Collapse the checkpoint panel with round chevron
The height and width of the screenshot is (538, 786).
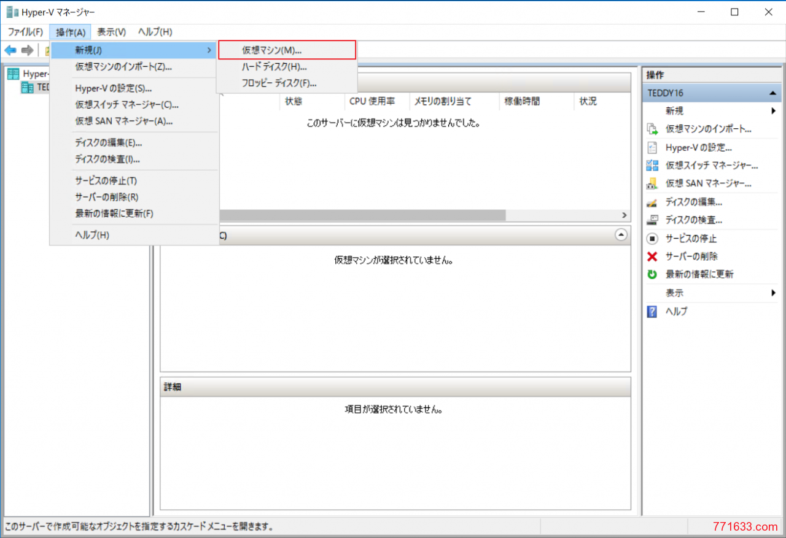tap(621, 235)
